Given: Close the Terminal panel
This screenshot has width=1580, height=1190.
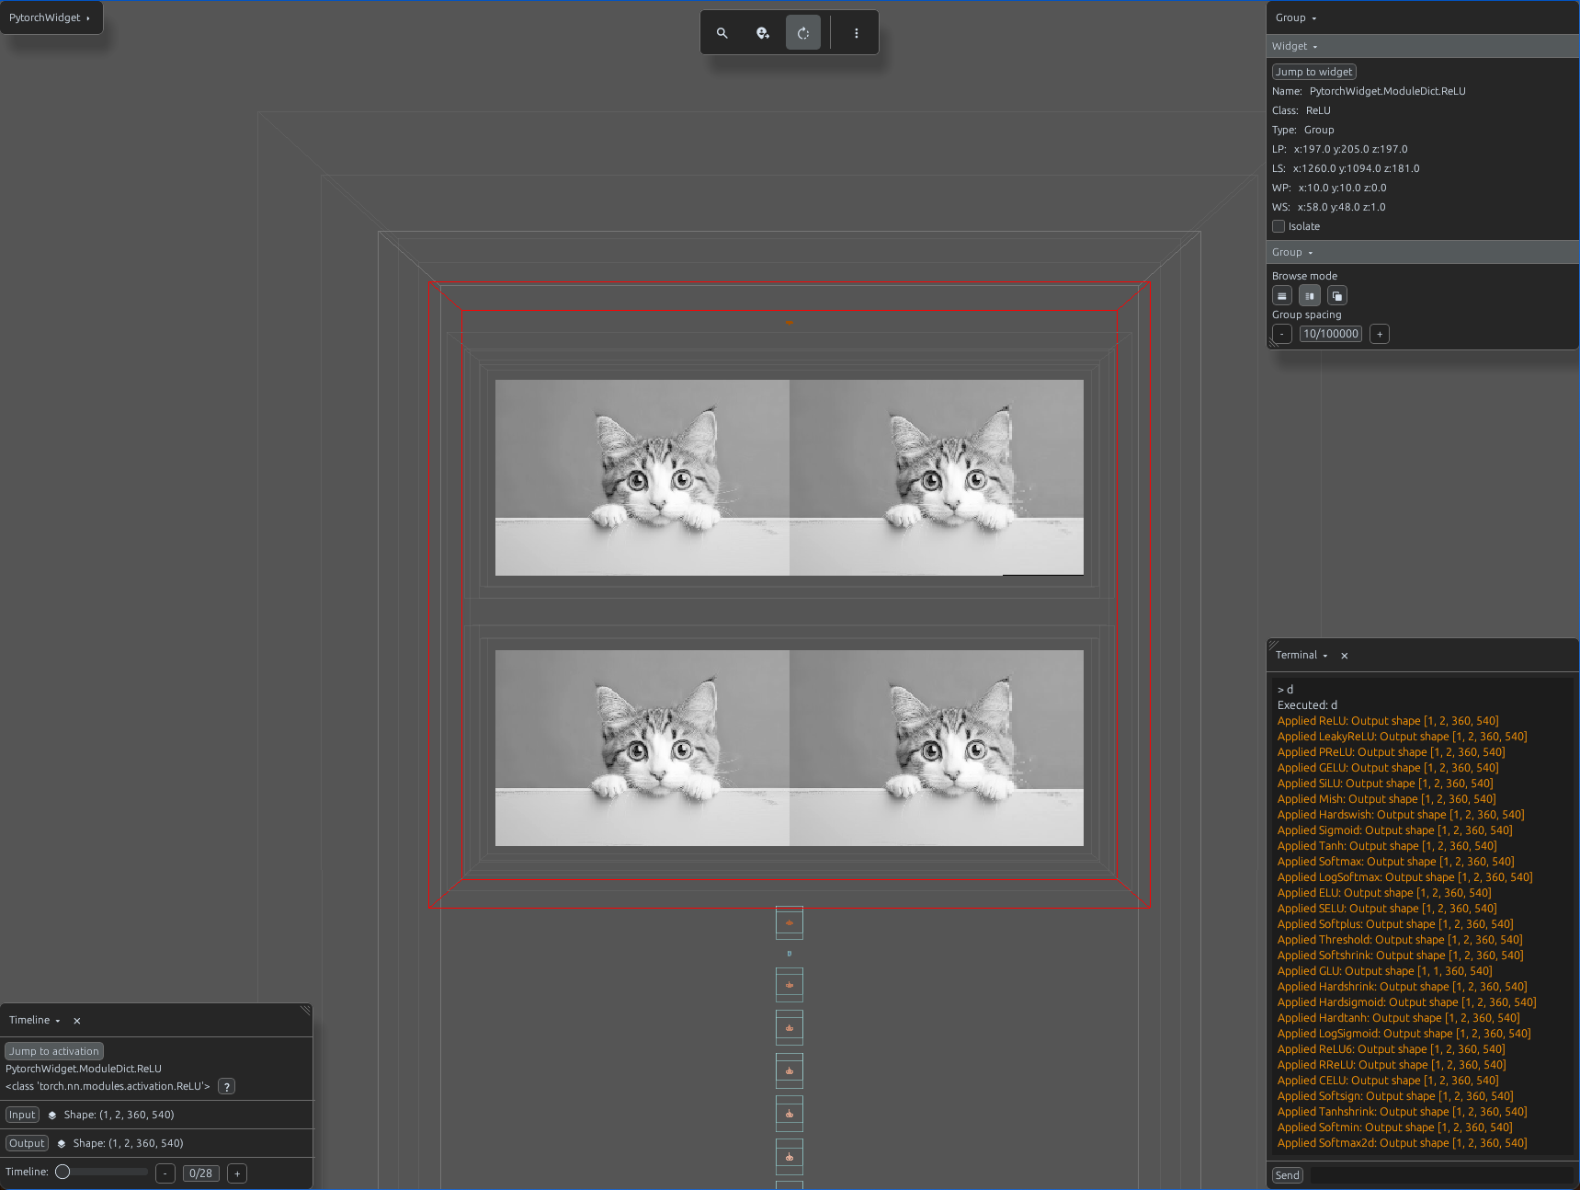Looking at the screenshot, I should [x=1345, y=656].
